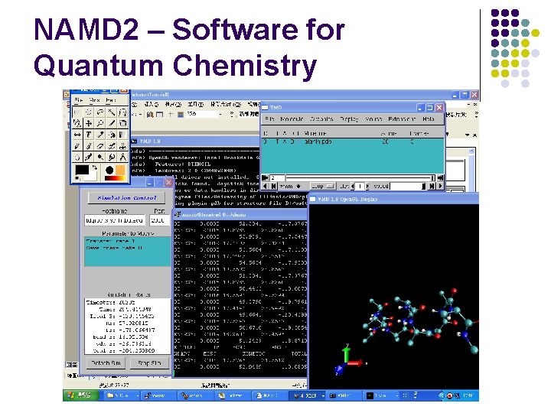551x413 pixels.
Task: Select the Lasso tool in the tool palette
Action: [100, 112]
